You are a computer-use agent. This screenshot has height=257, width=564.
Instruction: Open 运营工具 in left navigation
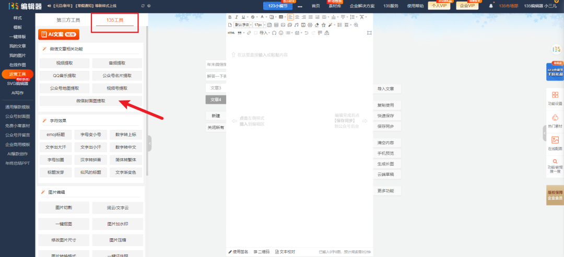click(18, 75)
